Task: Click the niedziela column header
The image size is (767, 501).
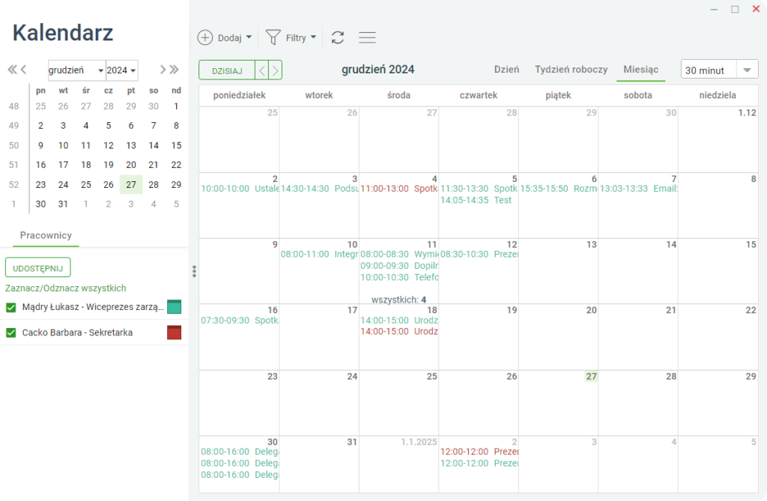Action: (718, 95)
